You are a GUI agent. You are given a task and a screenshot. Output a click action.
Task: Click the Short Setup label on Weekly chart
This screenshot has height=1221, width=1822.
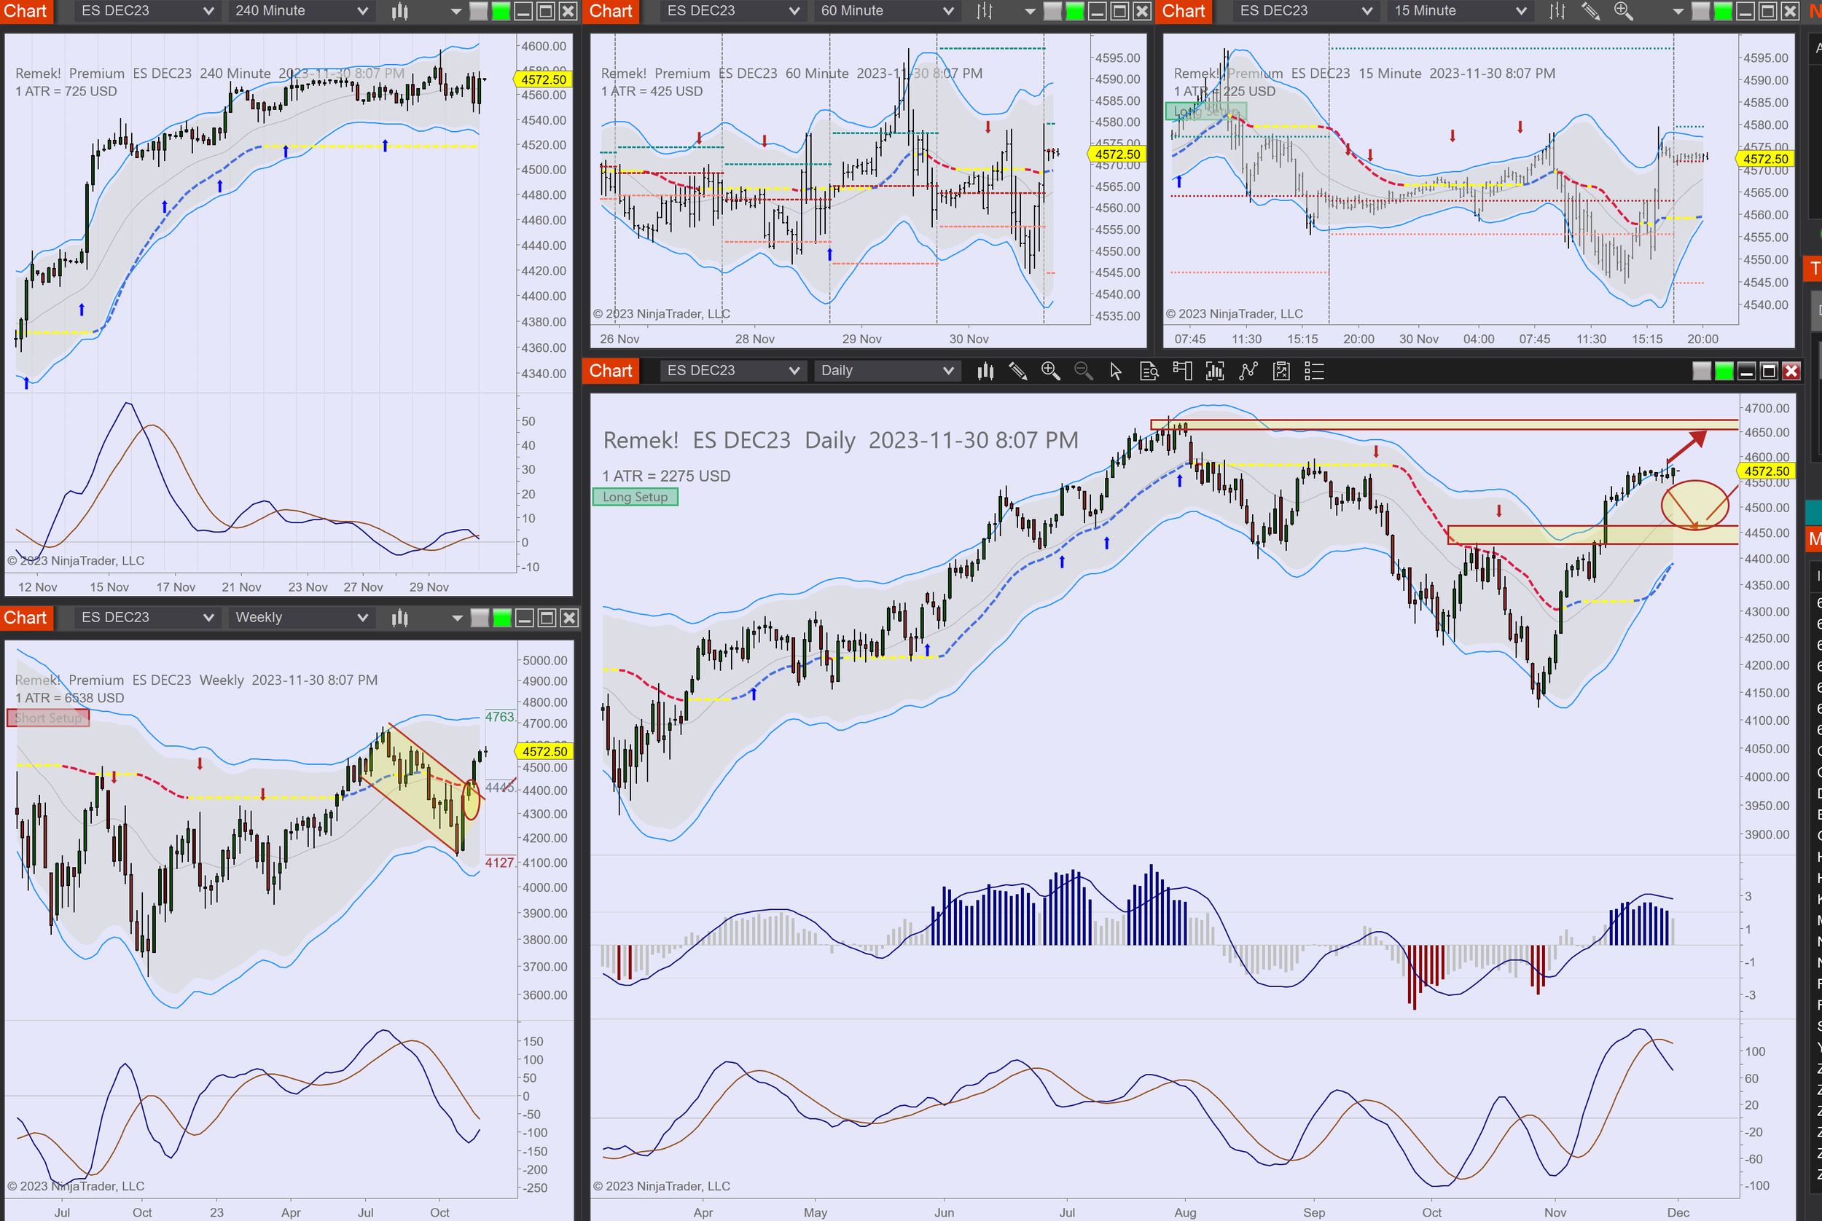click(x=48, y=718)
